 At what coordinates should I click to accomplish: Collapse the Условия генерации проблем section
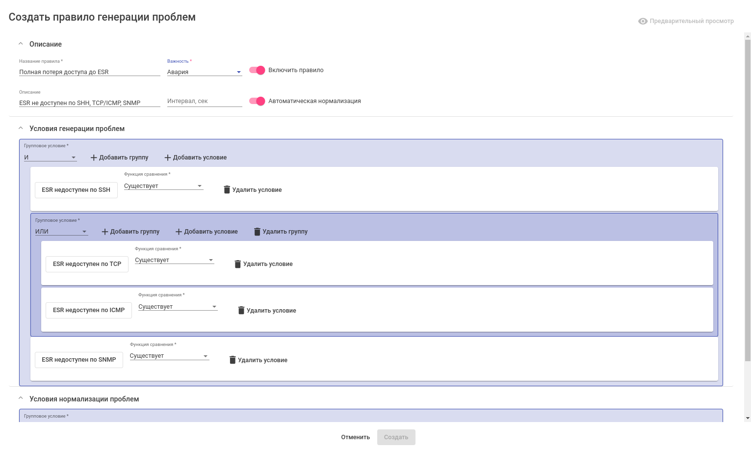pyautogui.click(x=21, y=129)
